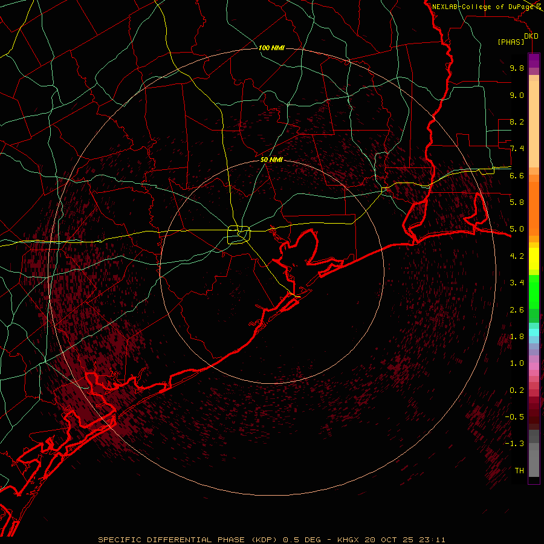This screenshot has height=544, width=544.
Task: Click the 2.6 value on the color scale
Action: [517, 309]
